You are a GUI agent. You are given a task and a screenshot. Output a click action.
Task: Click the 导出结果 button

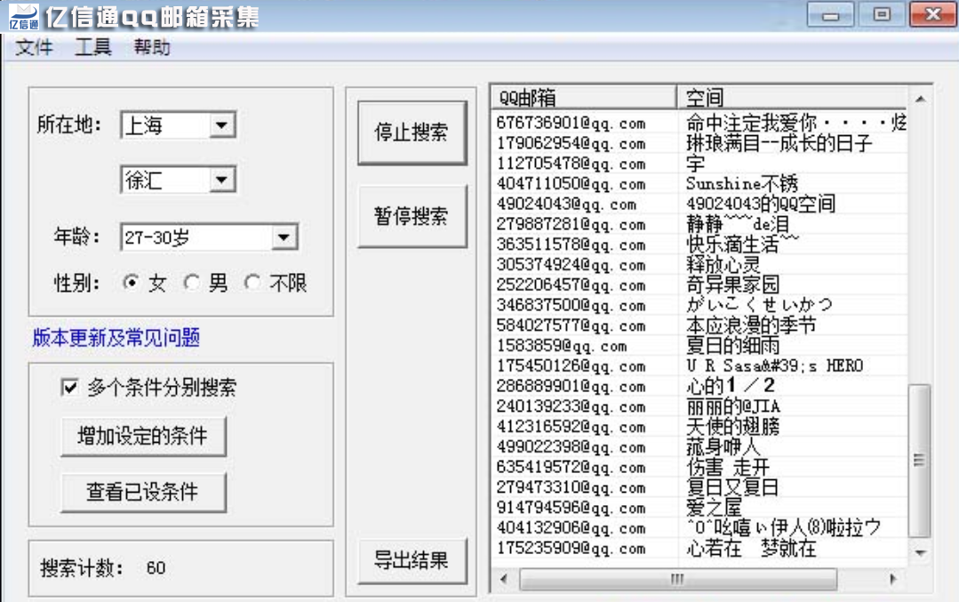[x=412, y=560]
